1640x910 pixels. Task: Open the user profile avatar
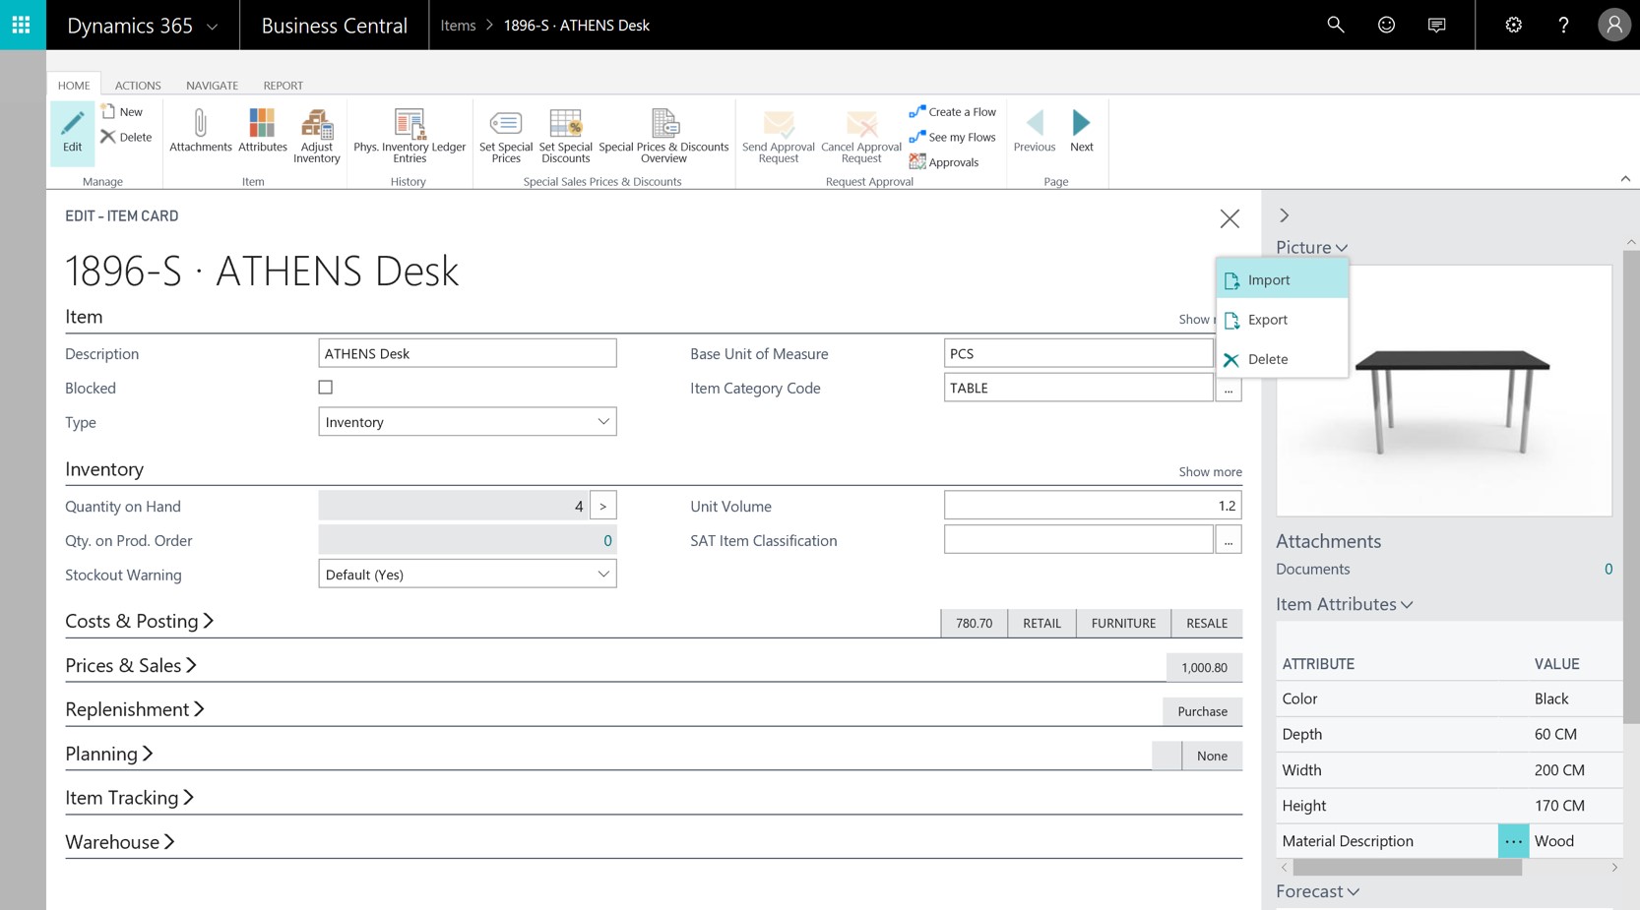pyautogui.click(x=1614, y=25)
